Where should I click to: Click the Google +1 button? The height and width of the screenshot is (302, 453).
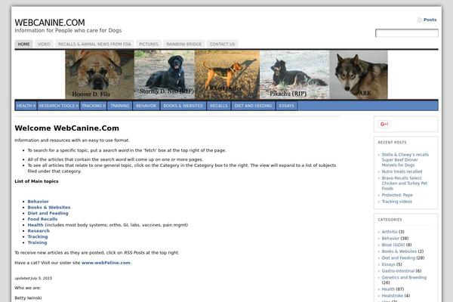click(x=384, y=124)
